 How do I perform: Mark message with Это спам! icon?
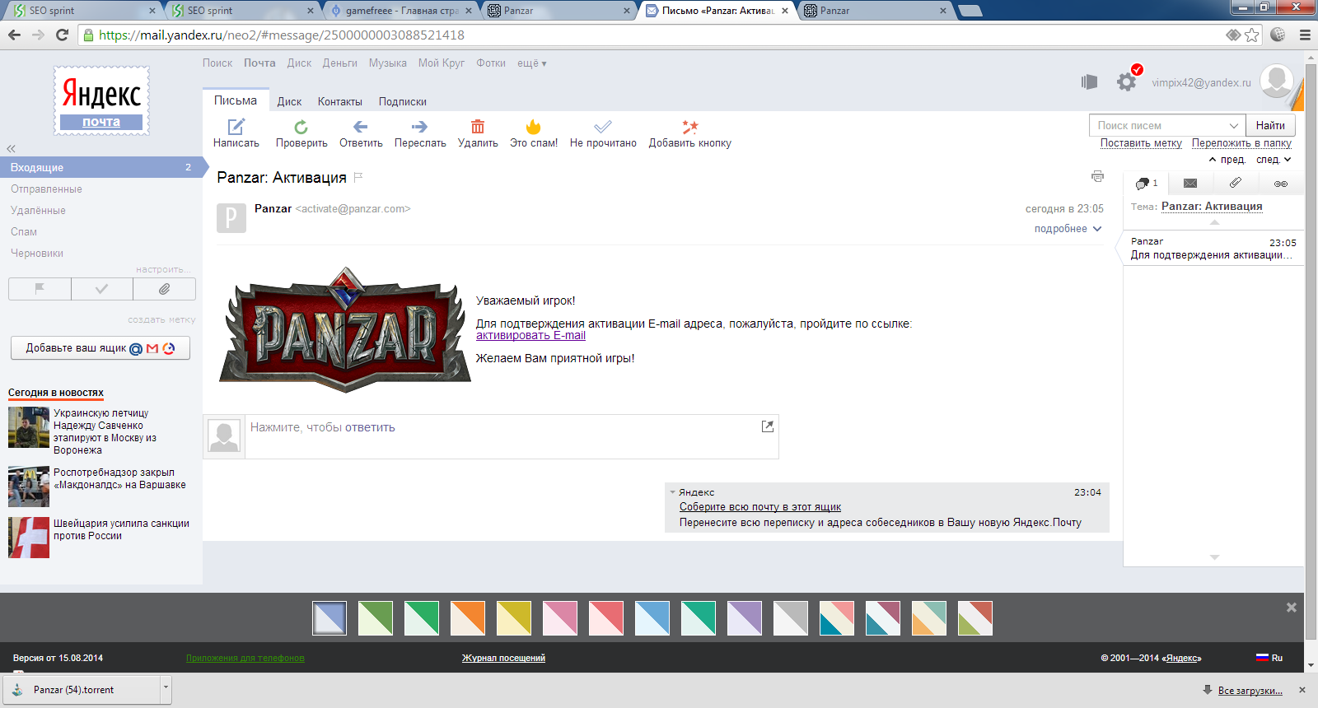click(533, 127)
